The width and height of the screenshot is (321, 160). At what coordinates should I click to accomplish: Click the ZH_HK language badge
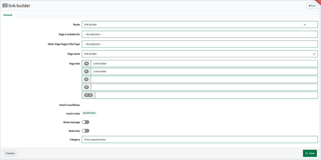click(89, 95)
